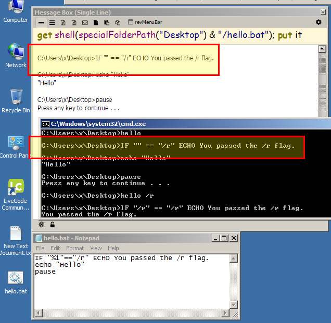
Task: Open the Edit menu in Notepad
Action: click(x=55, y=248)
